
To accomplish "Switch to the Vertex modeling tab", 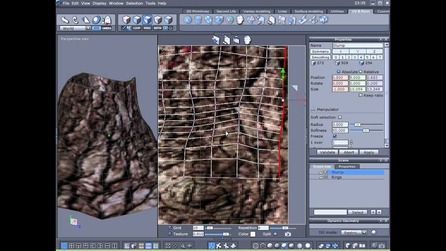I will point(257,11).
